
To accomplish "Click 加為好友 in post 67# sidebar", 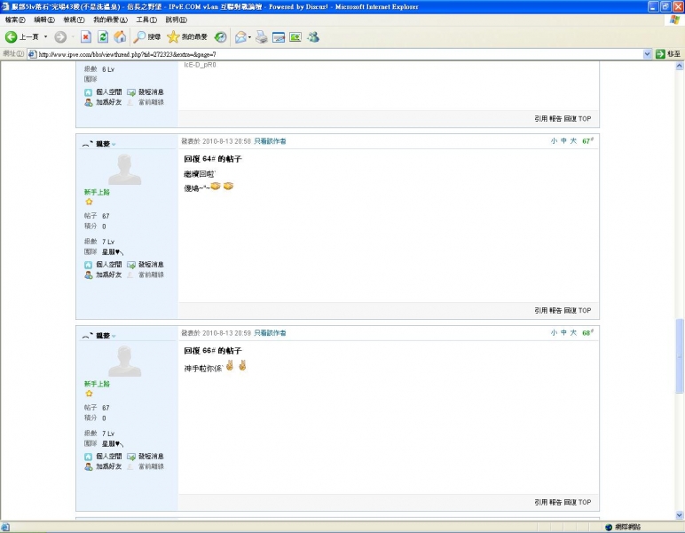I will point(104,275).
